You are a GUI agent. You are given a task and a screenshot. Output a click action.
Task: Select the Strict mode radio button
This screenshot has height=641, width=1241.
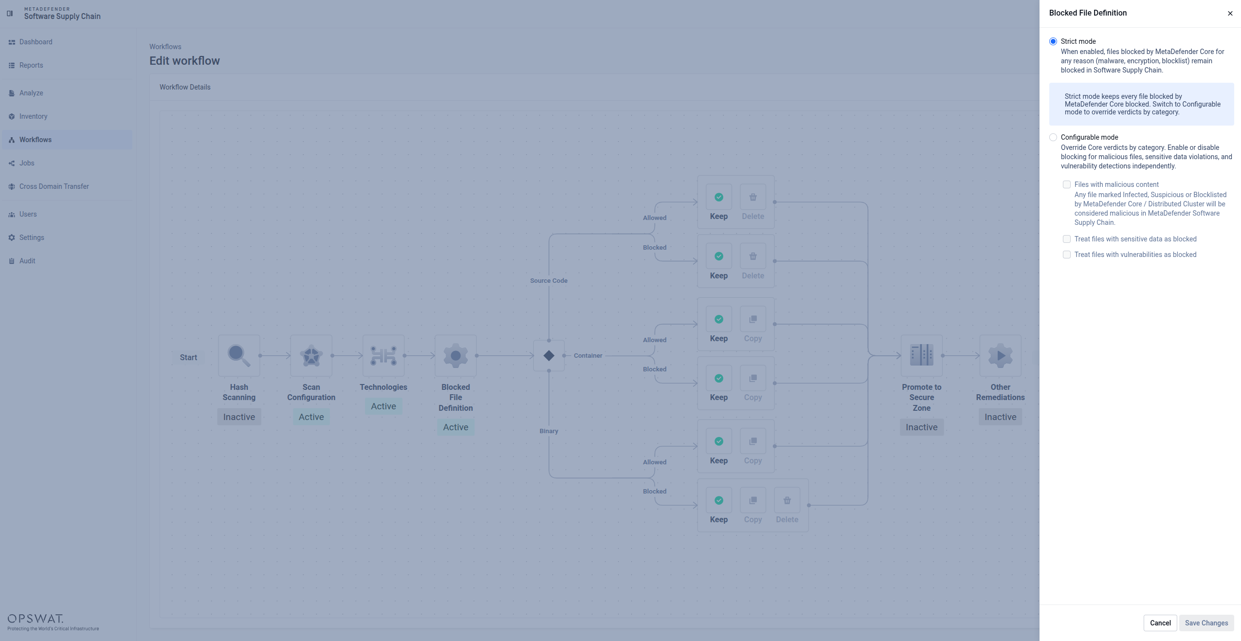1053,41
